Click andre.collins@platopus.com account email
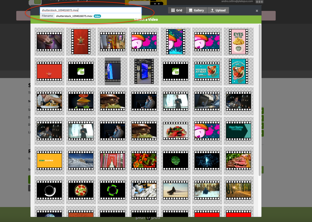The image size is (312, 222). [237, 1]
